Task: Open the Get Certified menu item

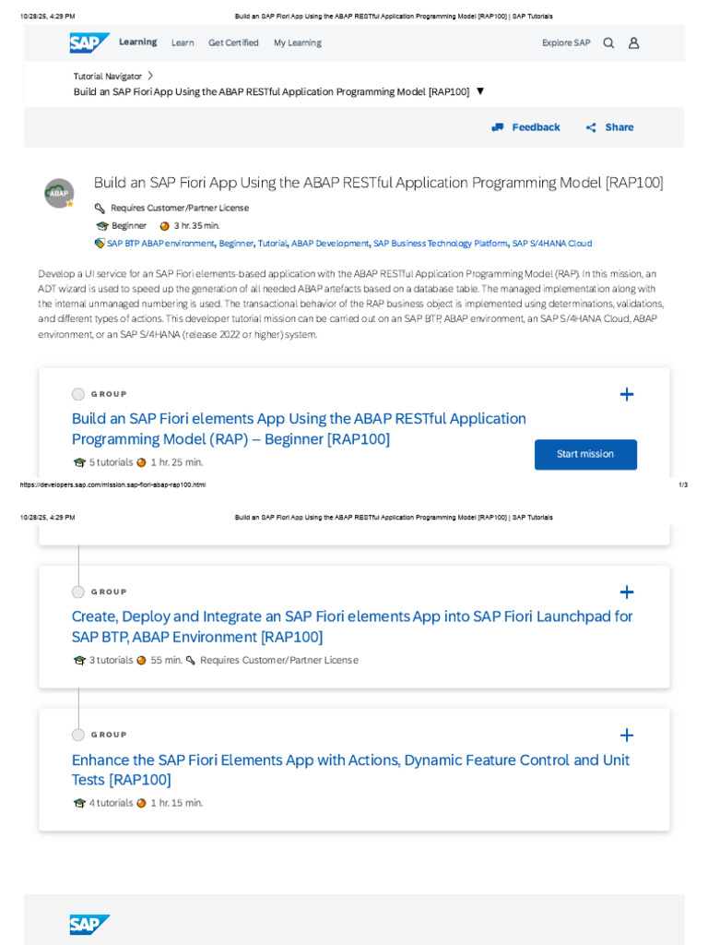Action: (x=233, y=42)
